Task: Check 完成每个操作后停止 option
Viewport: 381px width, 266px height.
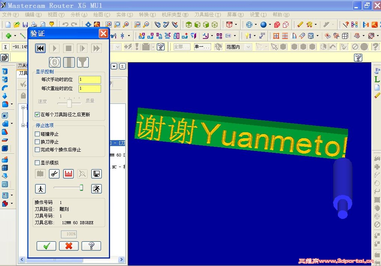Action: 37,149
